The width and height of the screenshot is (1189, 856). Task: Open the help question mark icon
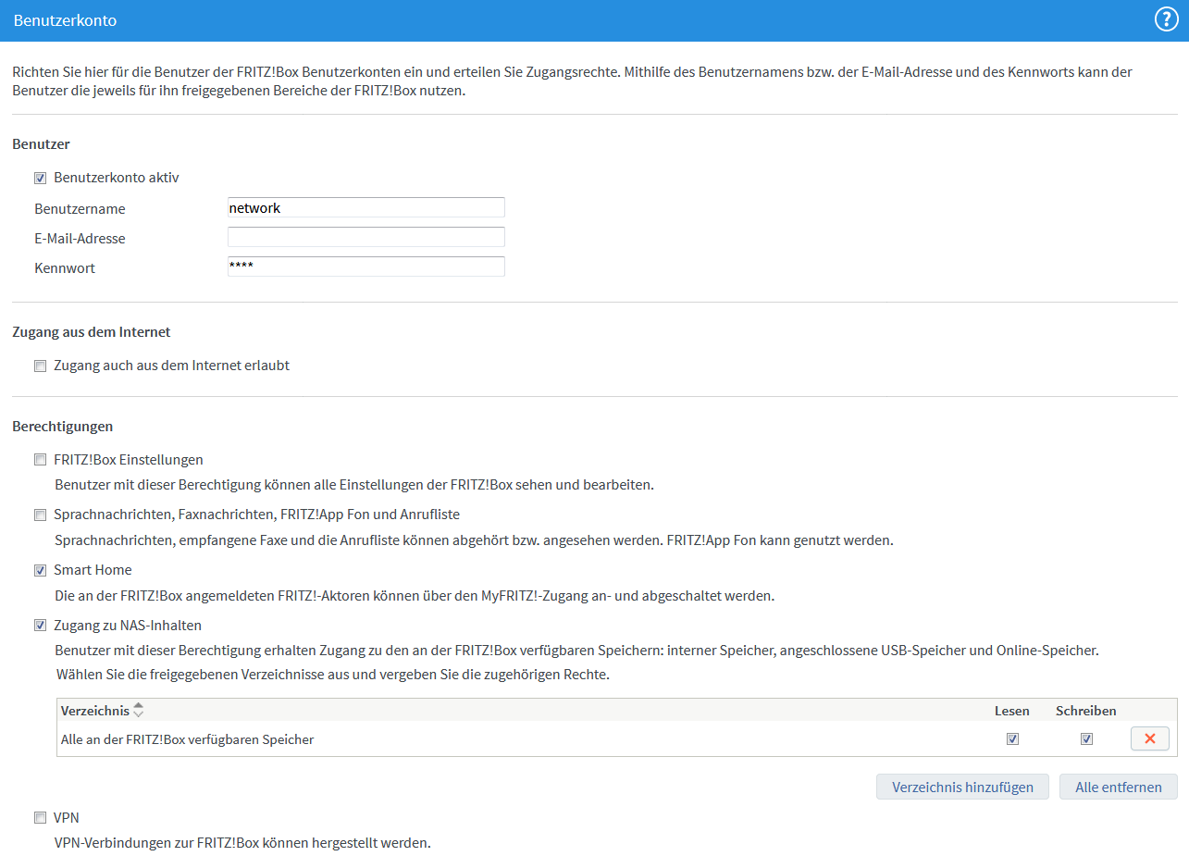click(1166, 19)
